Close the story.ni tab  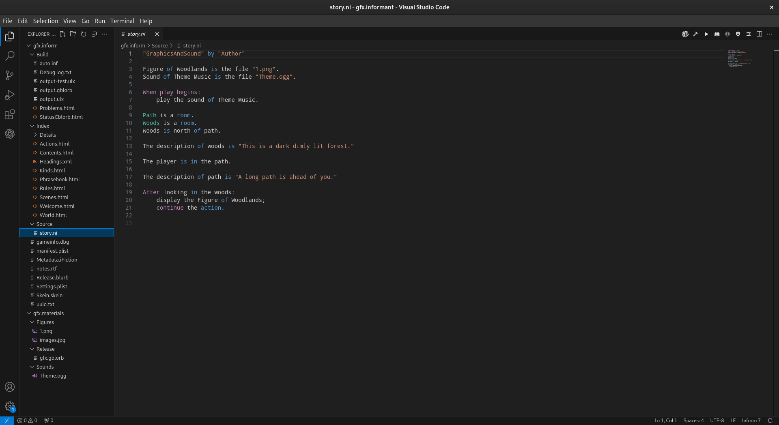pos(157,34)
